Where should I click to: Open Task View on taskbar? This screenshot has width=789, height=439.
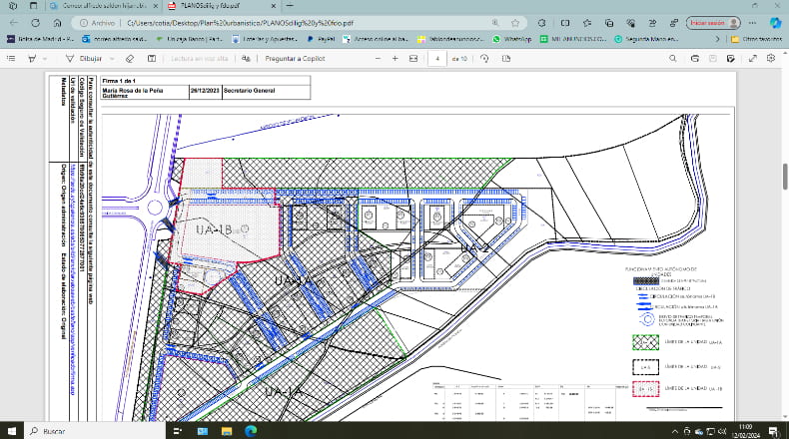(178, 431)
